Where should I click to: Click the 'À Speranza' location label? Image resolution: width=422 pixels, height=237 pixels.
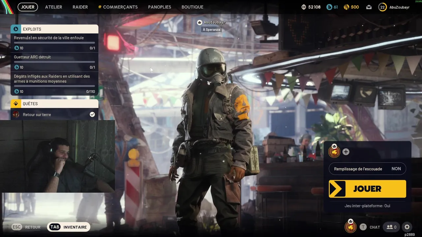click(211, 30)
